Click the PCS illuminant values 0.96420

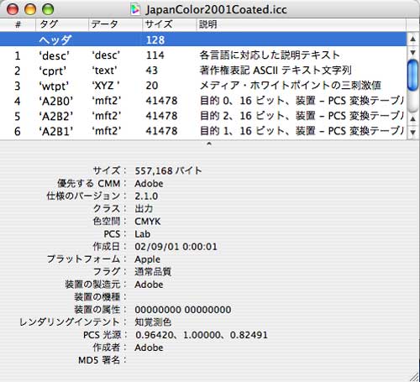[x=202, y=335]
